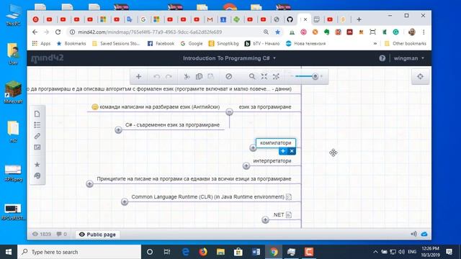The width and height of the screenshot is (461, 259).
Task: Open a new Chrome tab
Action: pyautogui.click(x=359, y=19)
